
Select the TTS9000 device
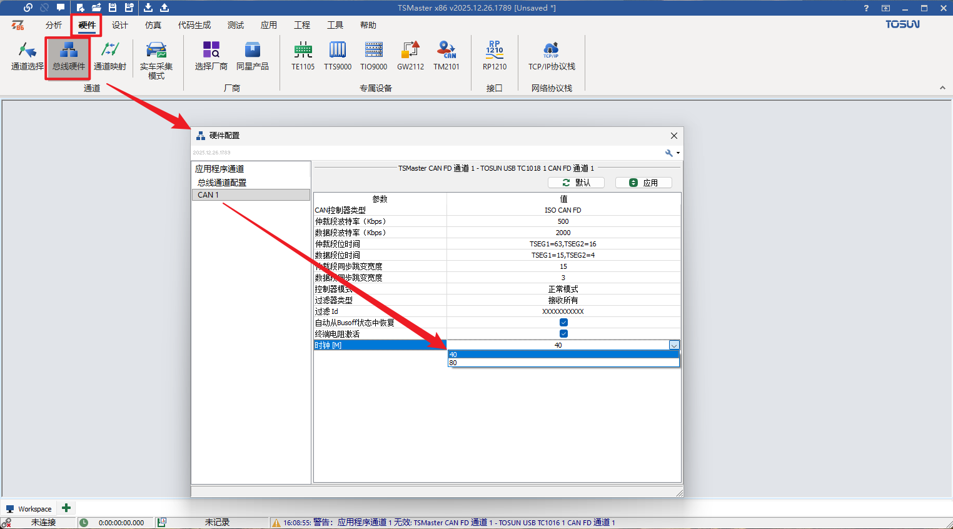click(x=338, y=58)
